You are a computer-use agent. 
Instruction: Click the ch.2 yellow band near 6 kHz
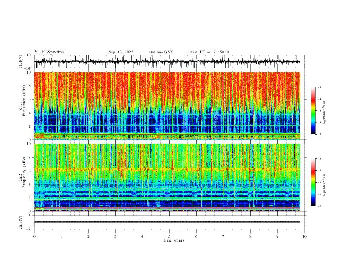point(167,170)
